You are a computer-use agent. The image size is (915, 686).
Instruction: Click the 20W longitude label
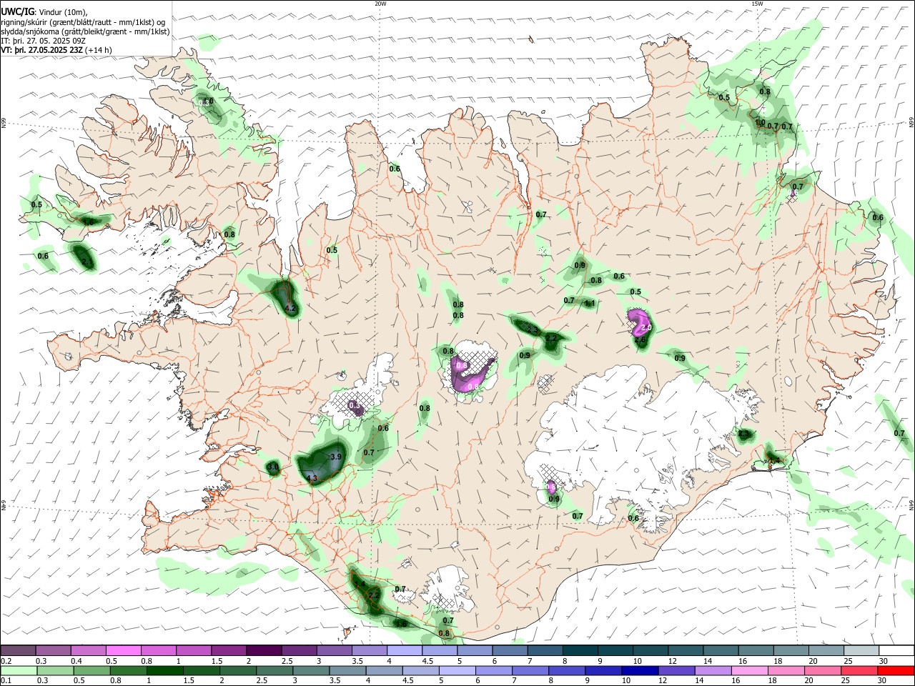coord(380,4)
